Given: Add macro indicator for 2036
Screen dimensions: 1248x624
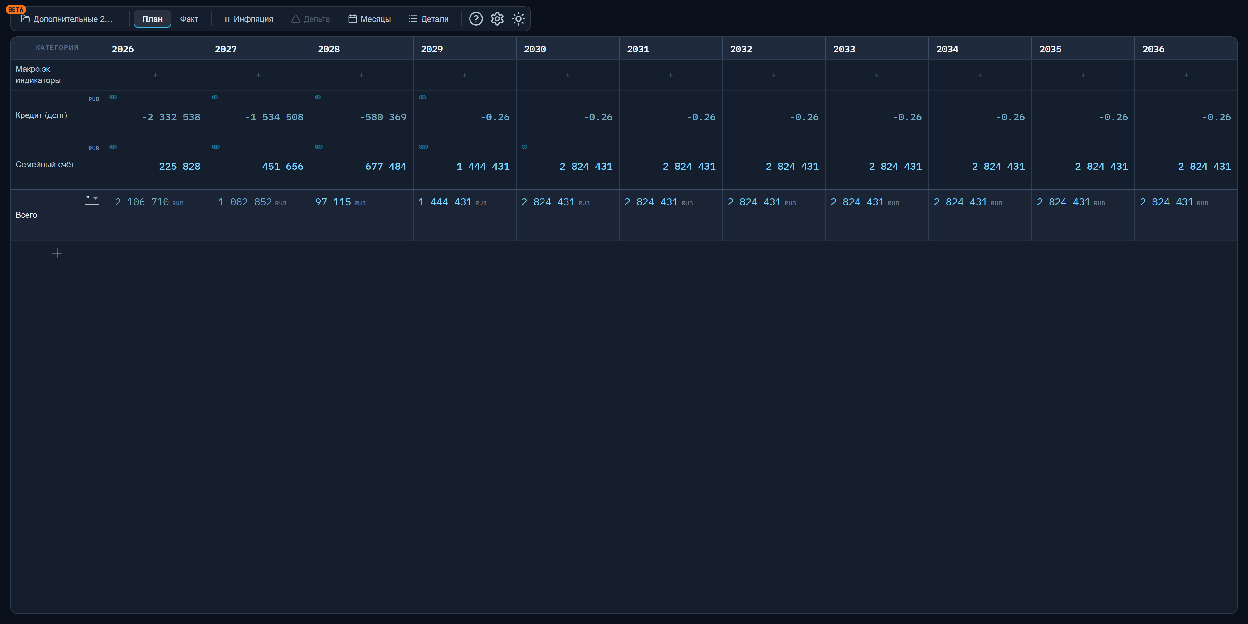Looking at the screenshot, I should (1186, 75).
